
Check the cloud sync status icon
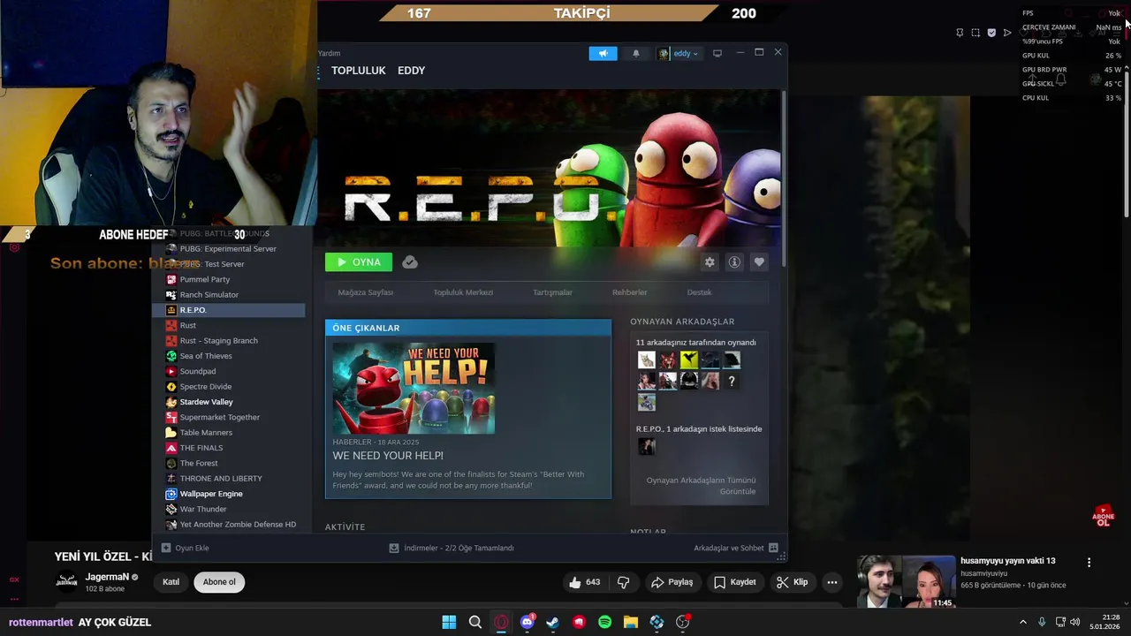pyautogui.click(x=409, y=261)
